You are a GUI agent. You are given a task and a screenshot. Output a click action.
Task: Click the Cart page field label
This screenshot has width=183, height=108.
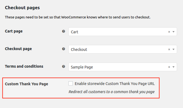(14, 31)
